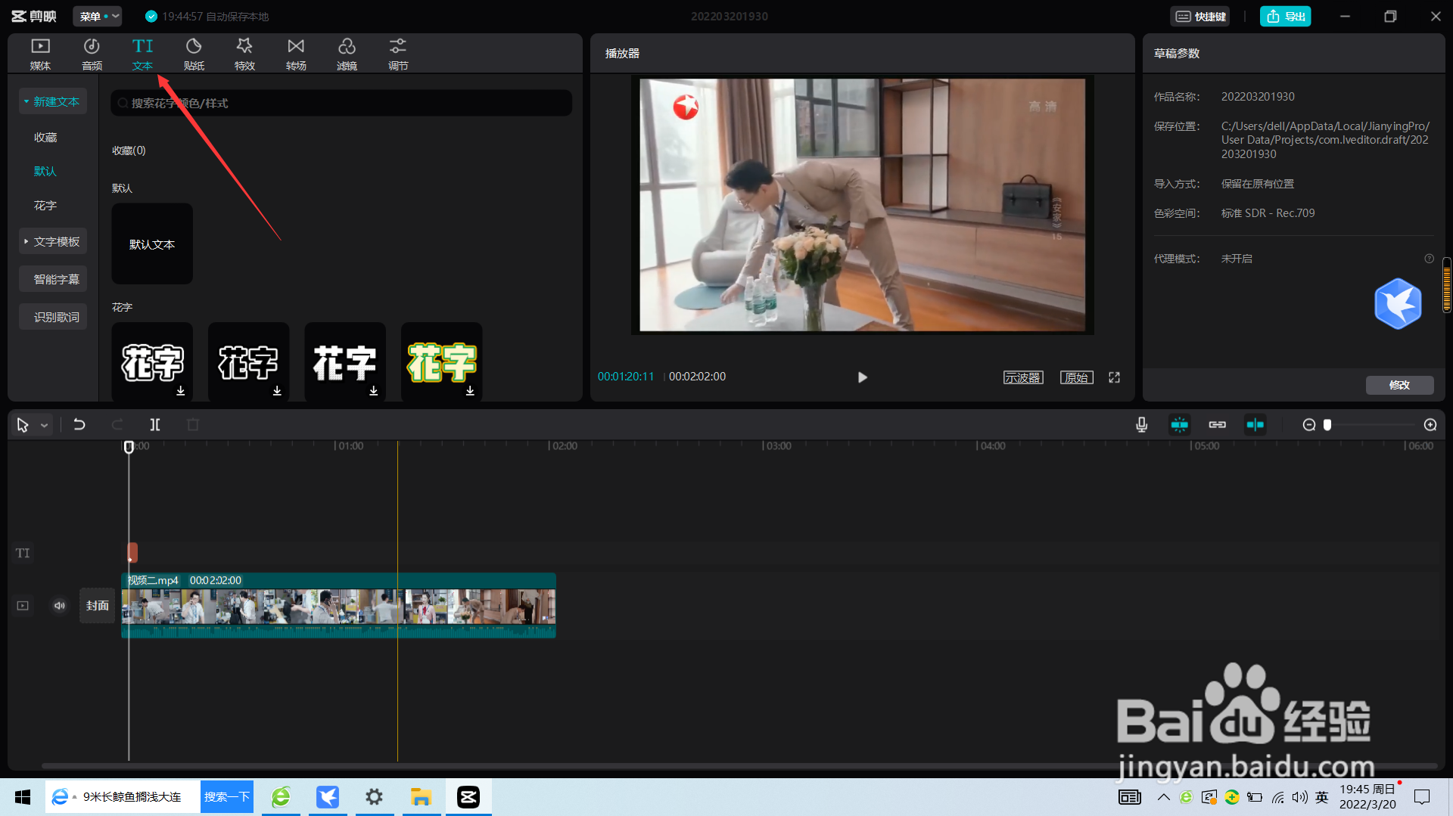Click the 导出 export button
Image resolution: width=1453 pixels, height=816 pixels.
[1285, 16]
